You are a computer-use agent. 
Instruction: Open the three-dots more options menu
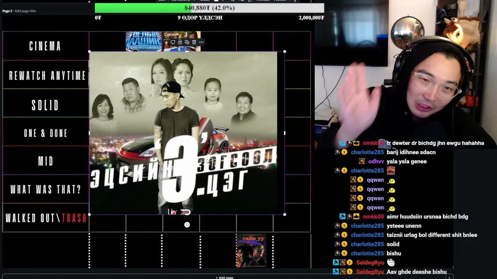point(201,42)
